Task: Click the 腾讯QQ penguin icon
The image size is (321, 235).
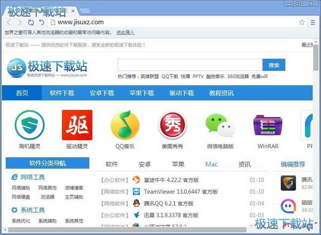Action: [137, 203]
